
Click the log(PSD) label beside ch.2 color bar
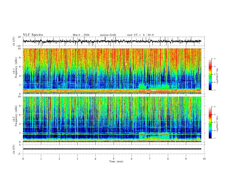click(x=218, y=124)
